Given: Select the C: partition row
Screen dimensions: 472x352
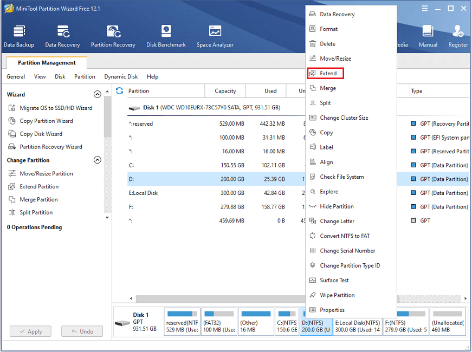Looking at the screenshot, I should click(216, 165).
